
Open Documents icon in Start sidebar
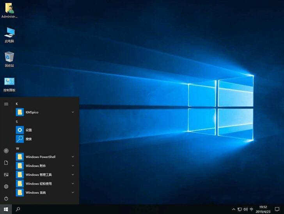(x=6, y=163)
